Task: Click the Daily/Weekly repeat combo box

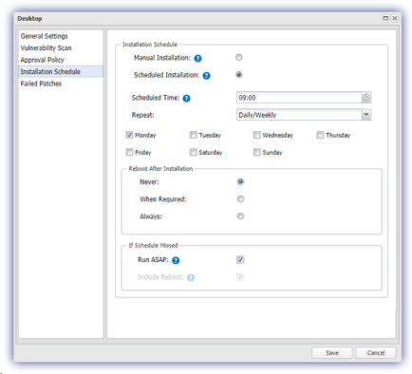Action: pos(304,115)
